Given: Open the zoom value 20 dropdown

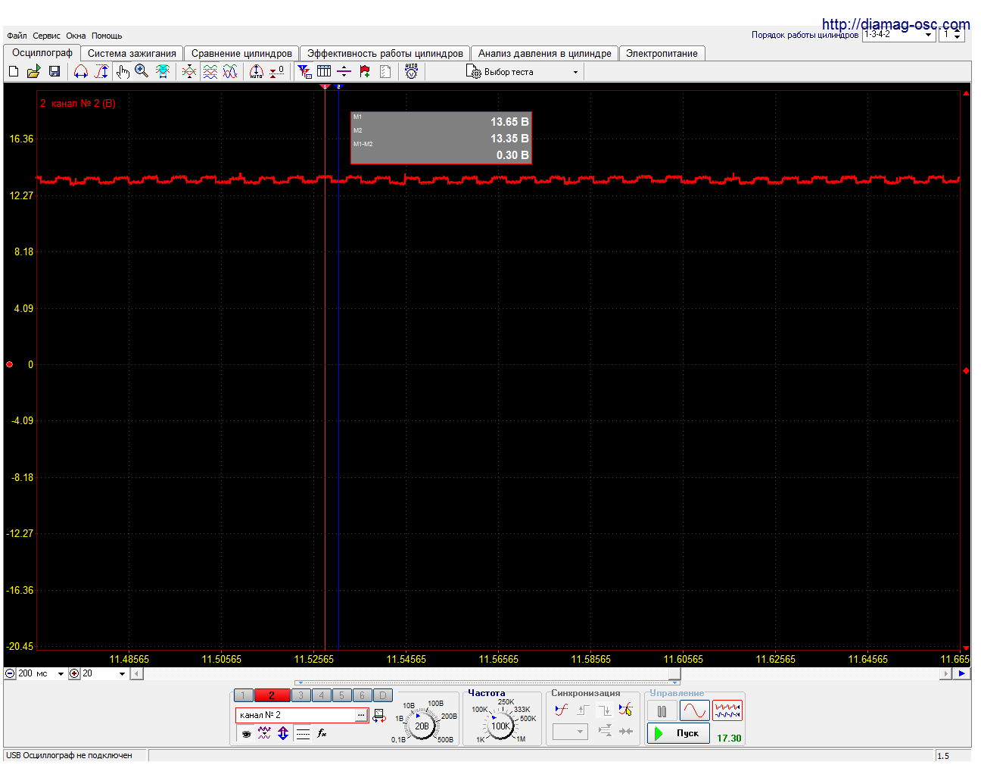Looking at the screenshot, I should tap(104, 673).
